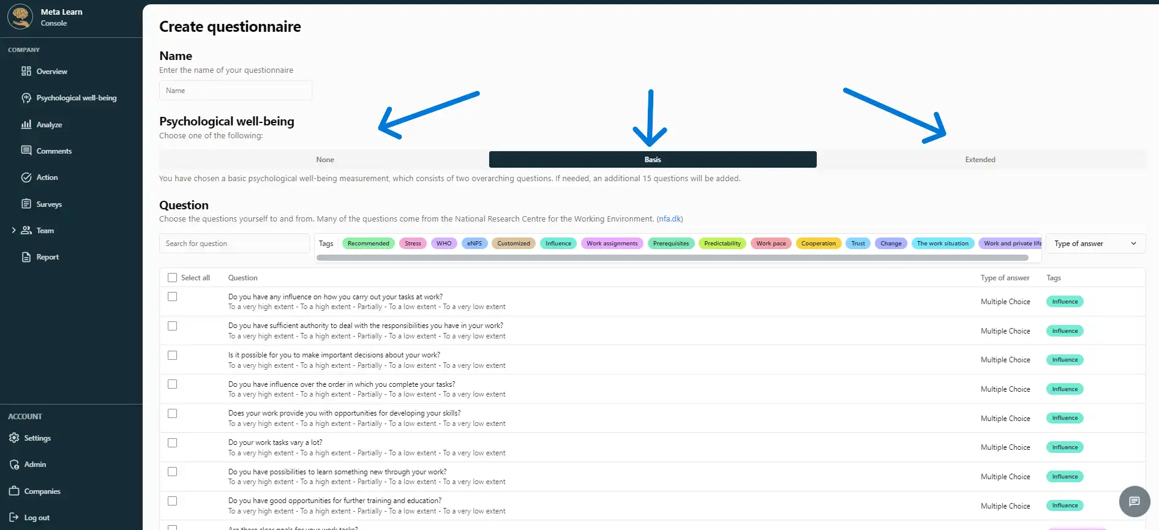The image size is (1159, 530).
Task: Open Surveys using the clipboard icon
Action: point(26,204)
